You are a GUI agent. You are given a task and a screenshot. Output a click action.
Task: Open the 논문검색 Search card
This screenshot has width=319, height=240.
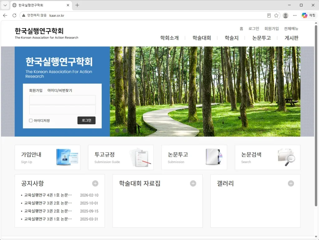tap(268, 157)
